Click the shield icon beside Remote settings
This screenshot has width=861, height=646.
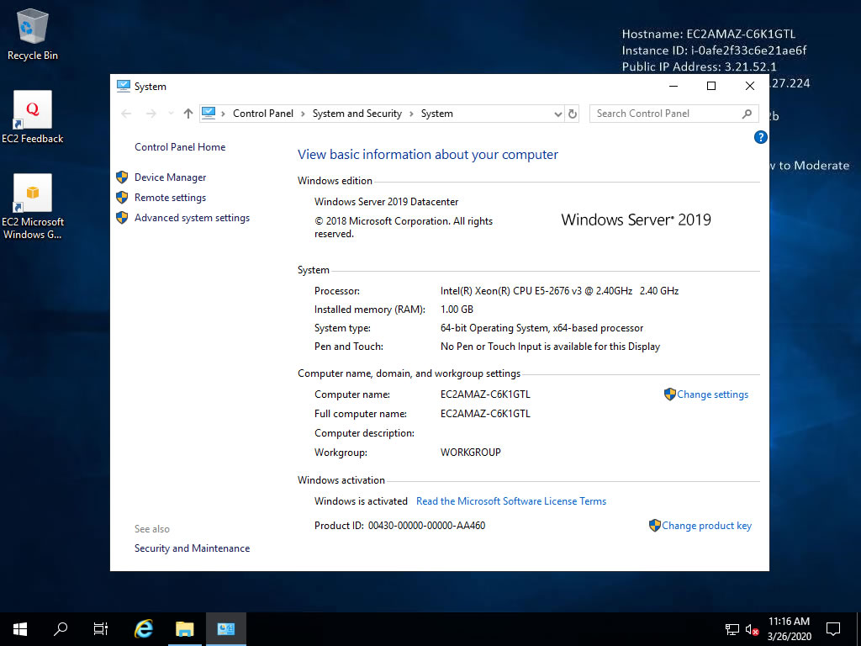click(122, 197)
